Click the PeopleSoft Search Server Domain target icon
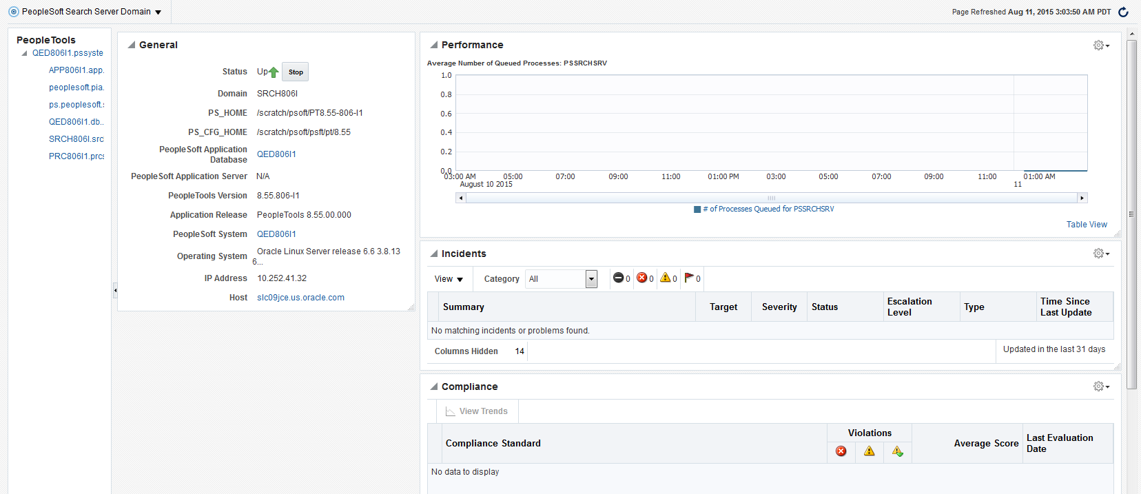Image resolution: width=1141 pixels, height=494 pixels. tap(13, 12)
